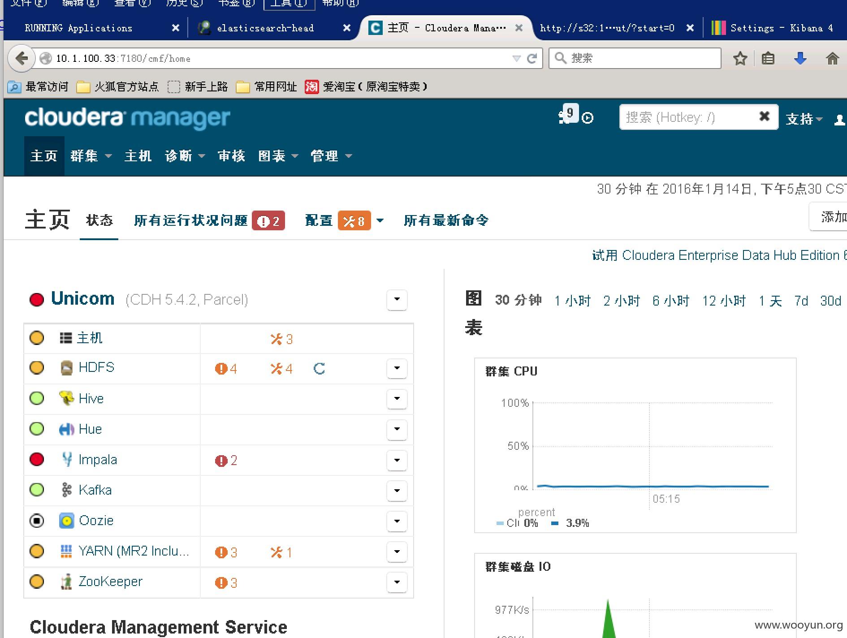The image size is (847, 638).
Task: Open Impala health issues count 2
Action: [x=226, y=461]
